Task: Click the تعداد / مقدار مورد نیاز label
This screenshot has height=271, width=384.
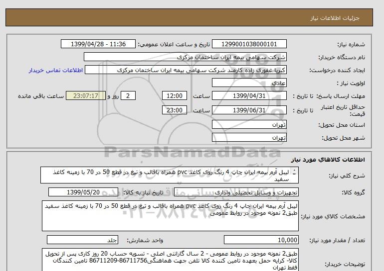Action: click(337, 240)
